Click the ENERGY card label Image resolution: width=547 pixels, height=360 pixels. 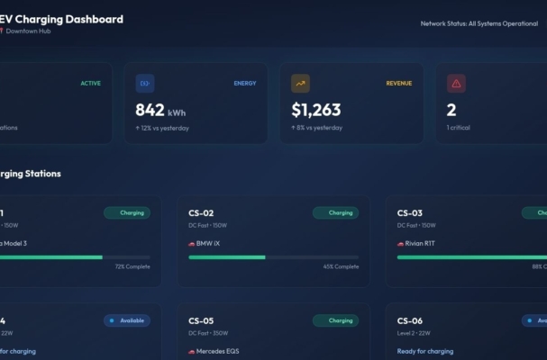[245, 84]
